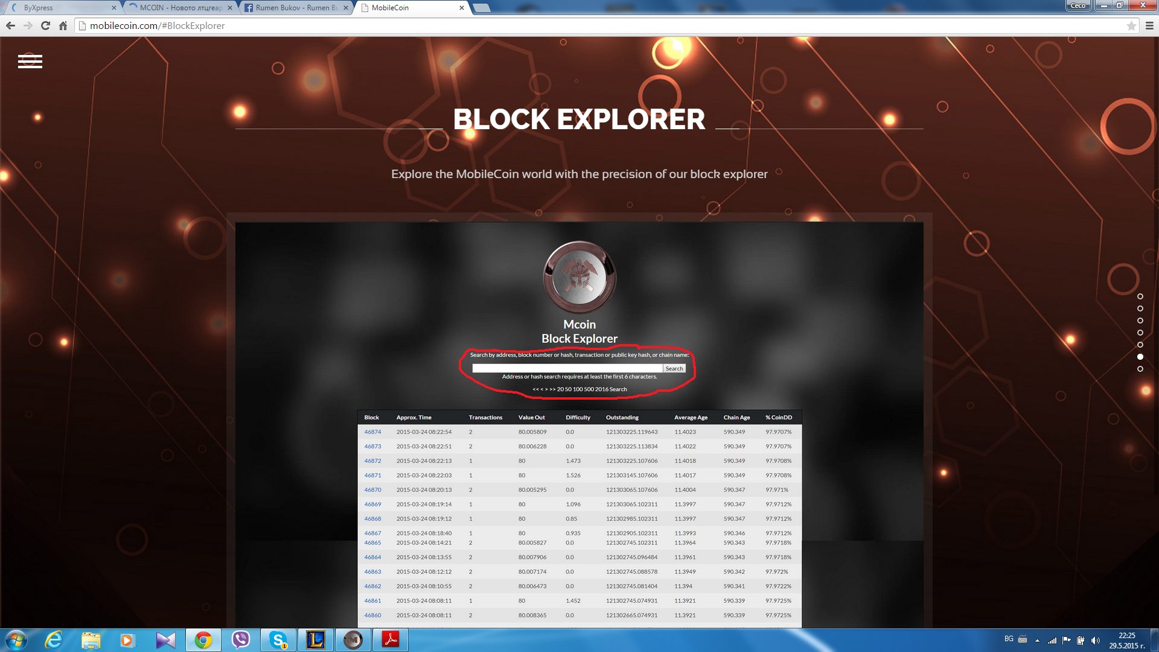Show 100 blocks per page
The image size is (1159, 652).
point(578,389)
